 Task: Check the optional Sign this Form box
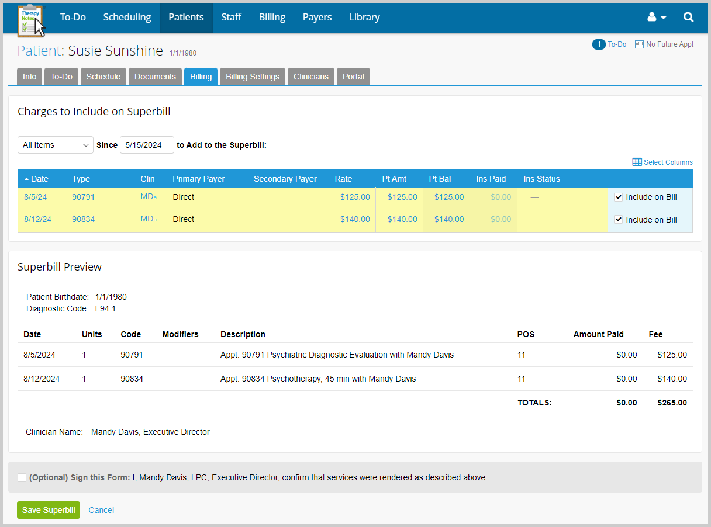[x=22, y=477]
